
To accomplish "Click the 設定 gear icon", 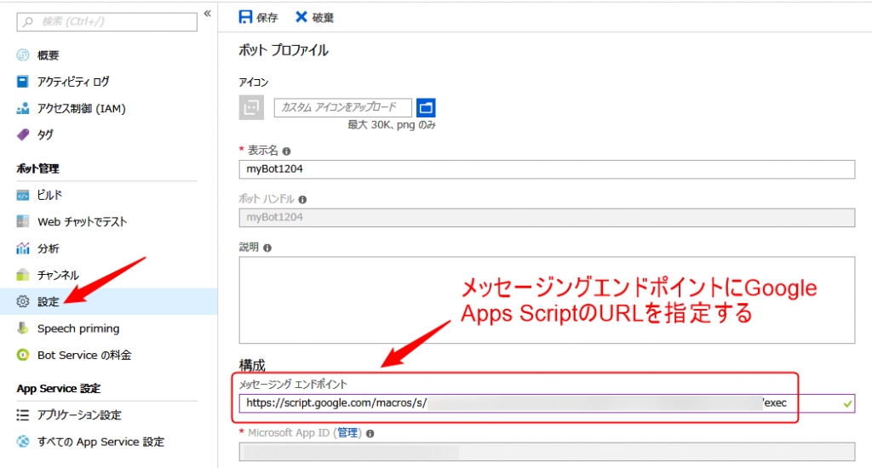I will pyautogui.click(x=23, y=302).
